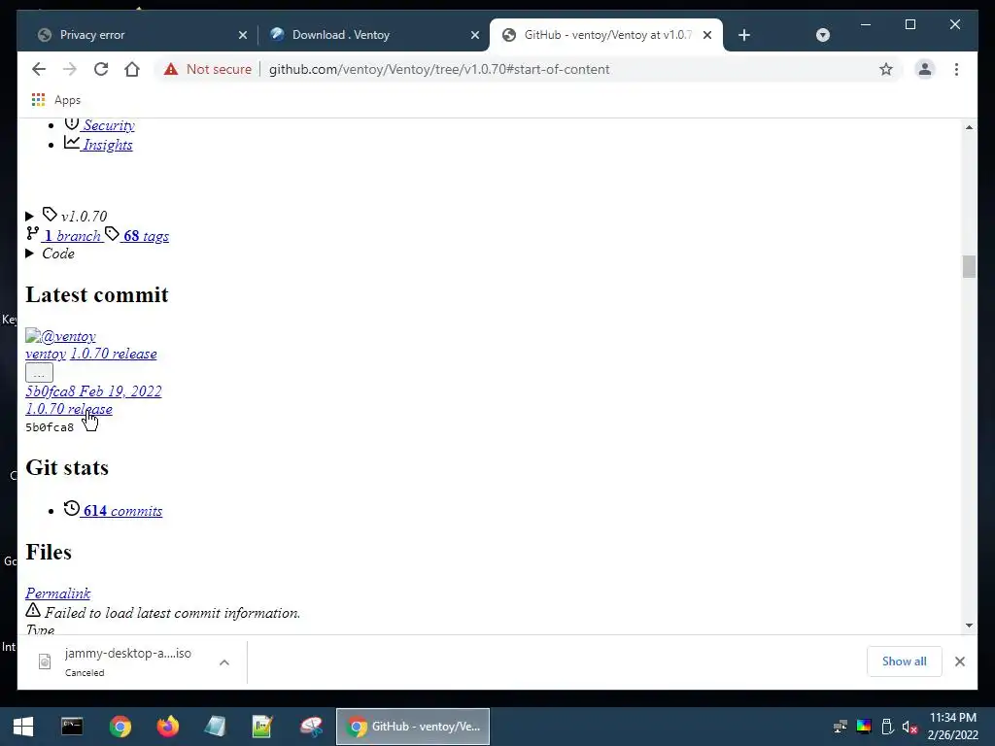
Task: Open the Chrome profile avatar
Action: pos(925,69)
